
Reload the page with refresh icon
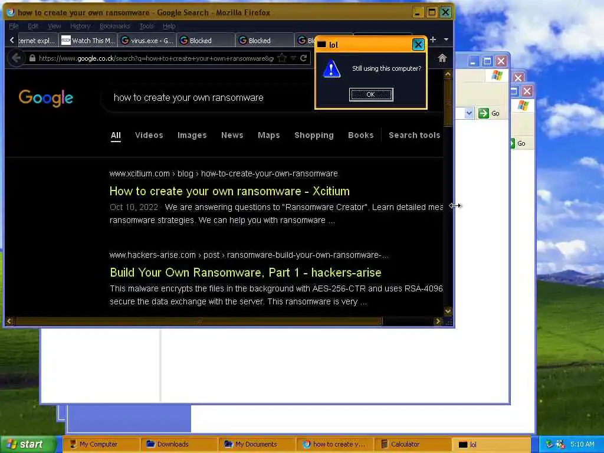coord(304,58)
